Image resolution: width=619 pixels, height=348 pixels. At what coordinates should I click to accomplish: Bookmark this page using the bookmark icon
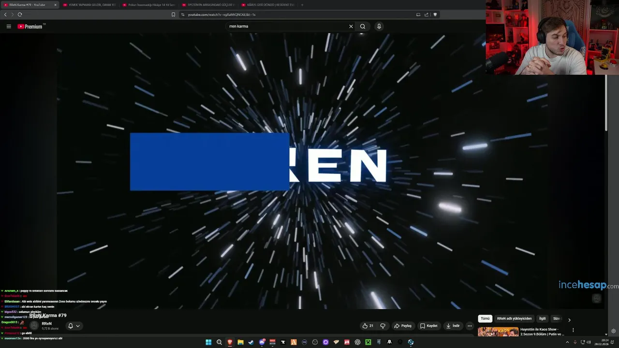[x=173, y=14]
